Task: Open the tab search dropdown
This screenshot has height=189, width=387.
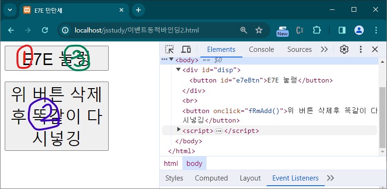Action: click(10, 10)
